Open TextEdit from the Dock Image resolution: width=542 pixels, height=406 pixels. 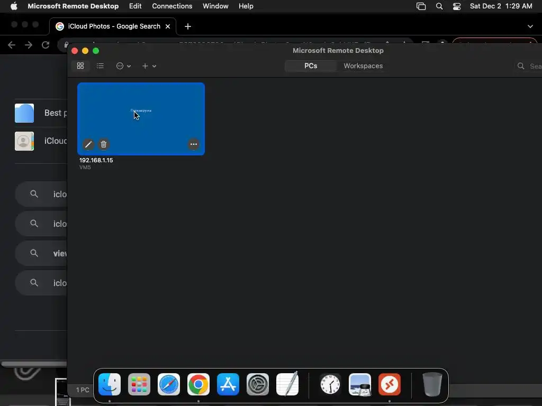click(287, 384)
